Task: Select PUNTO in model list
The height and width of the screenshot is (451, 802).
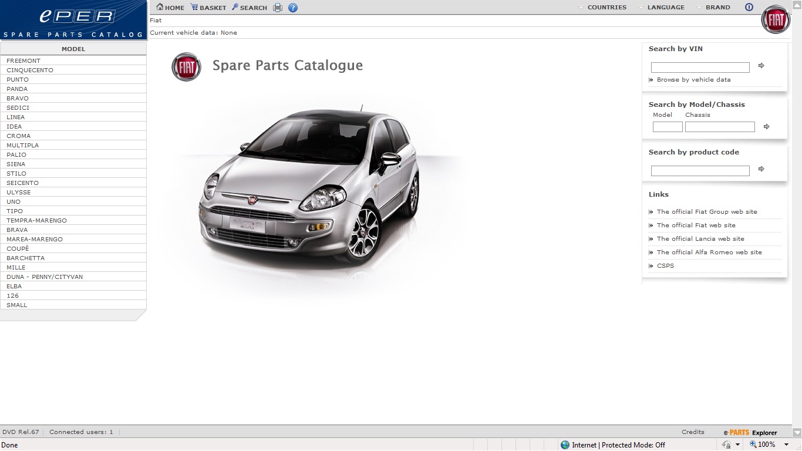Action: coord(73,79)
